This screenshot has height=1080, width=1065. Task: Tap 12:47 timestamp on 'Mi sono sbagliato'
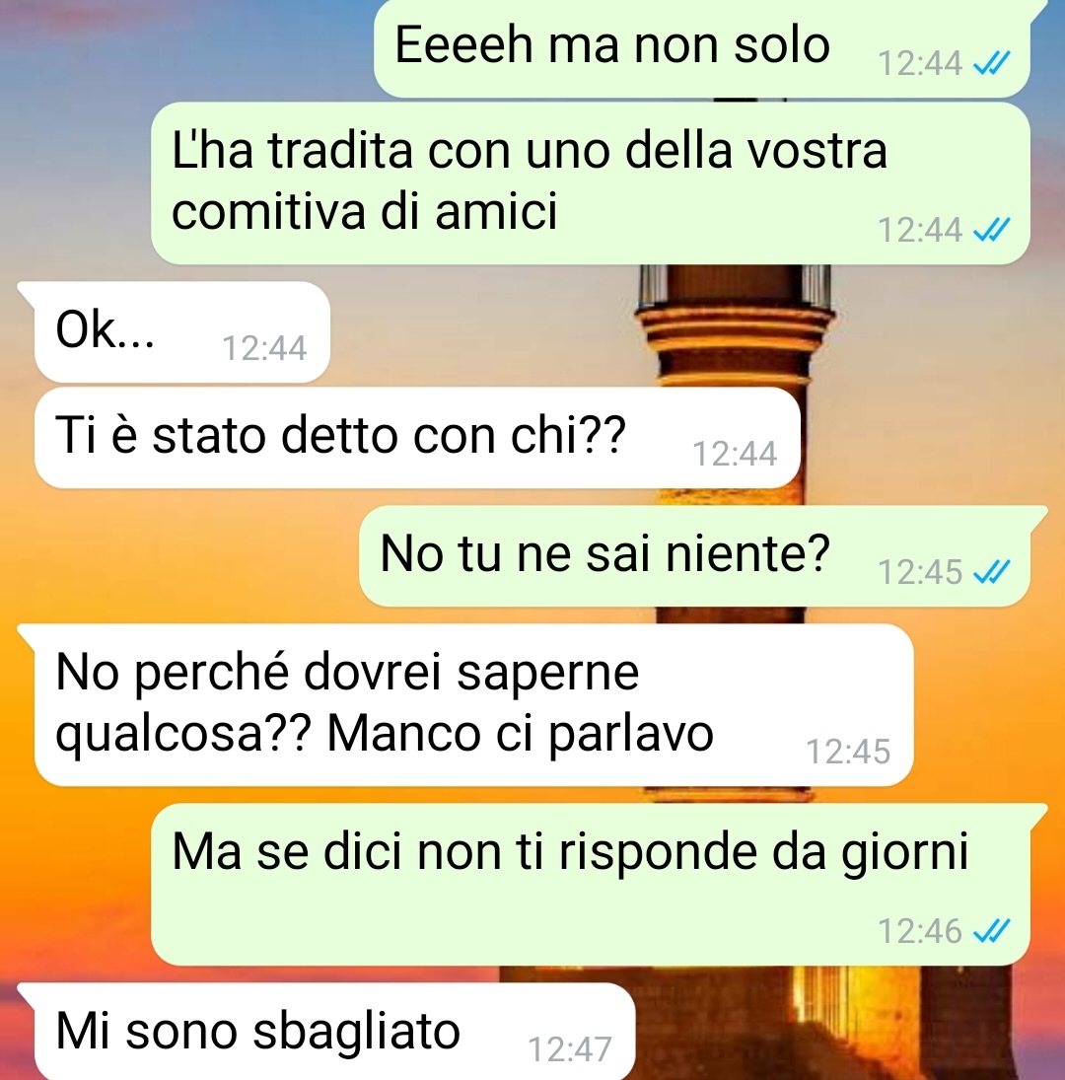[570, 1049]
